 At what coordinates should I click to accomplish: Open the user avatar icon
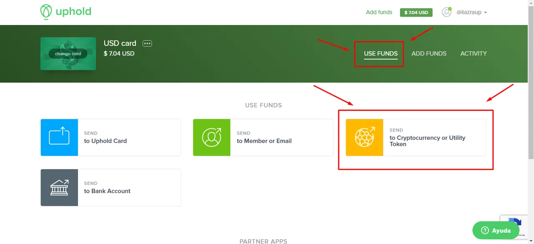pyautogui.click(x=446, y=12)
